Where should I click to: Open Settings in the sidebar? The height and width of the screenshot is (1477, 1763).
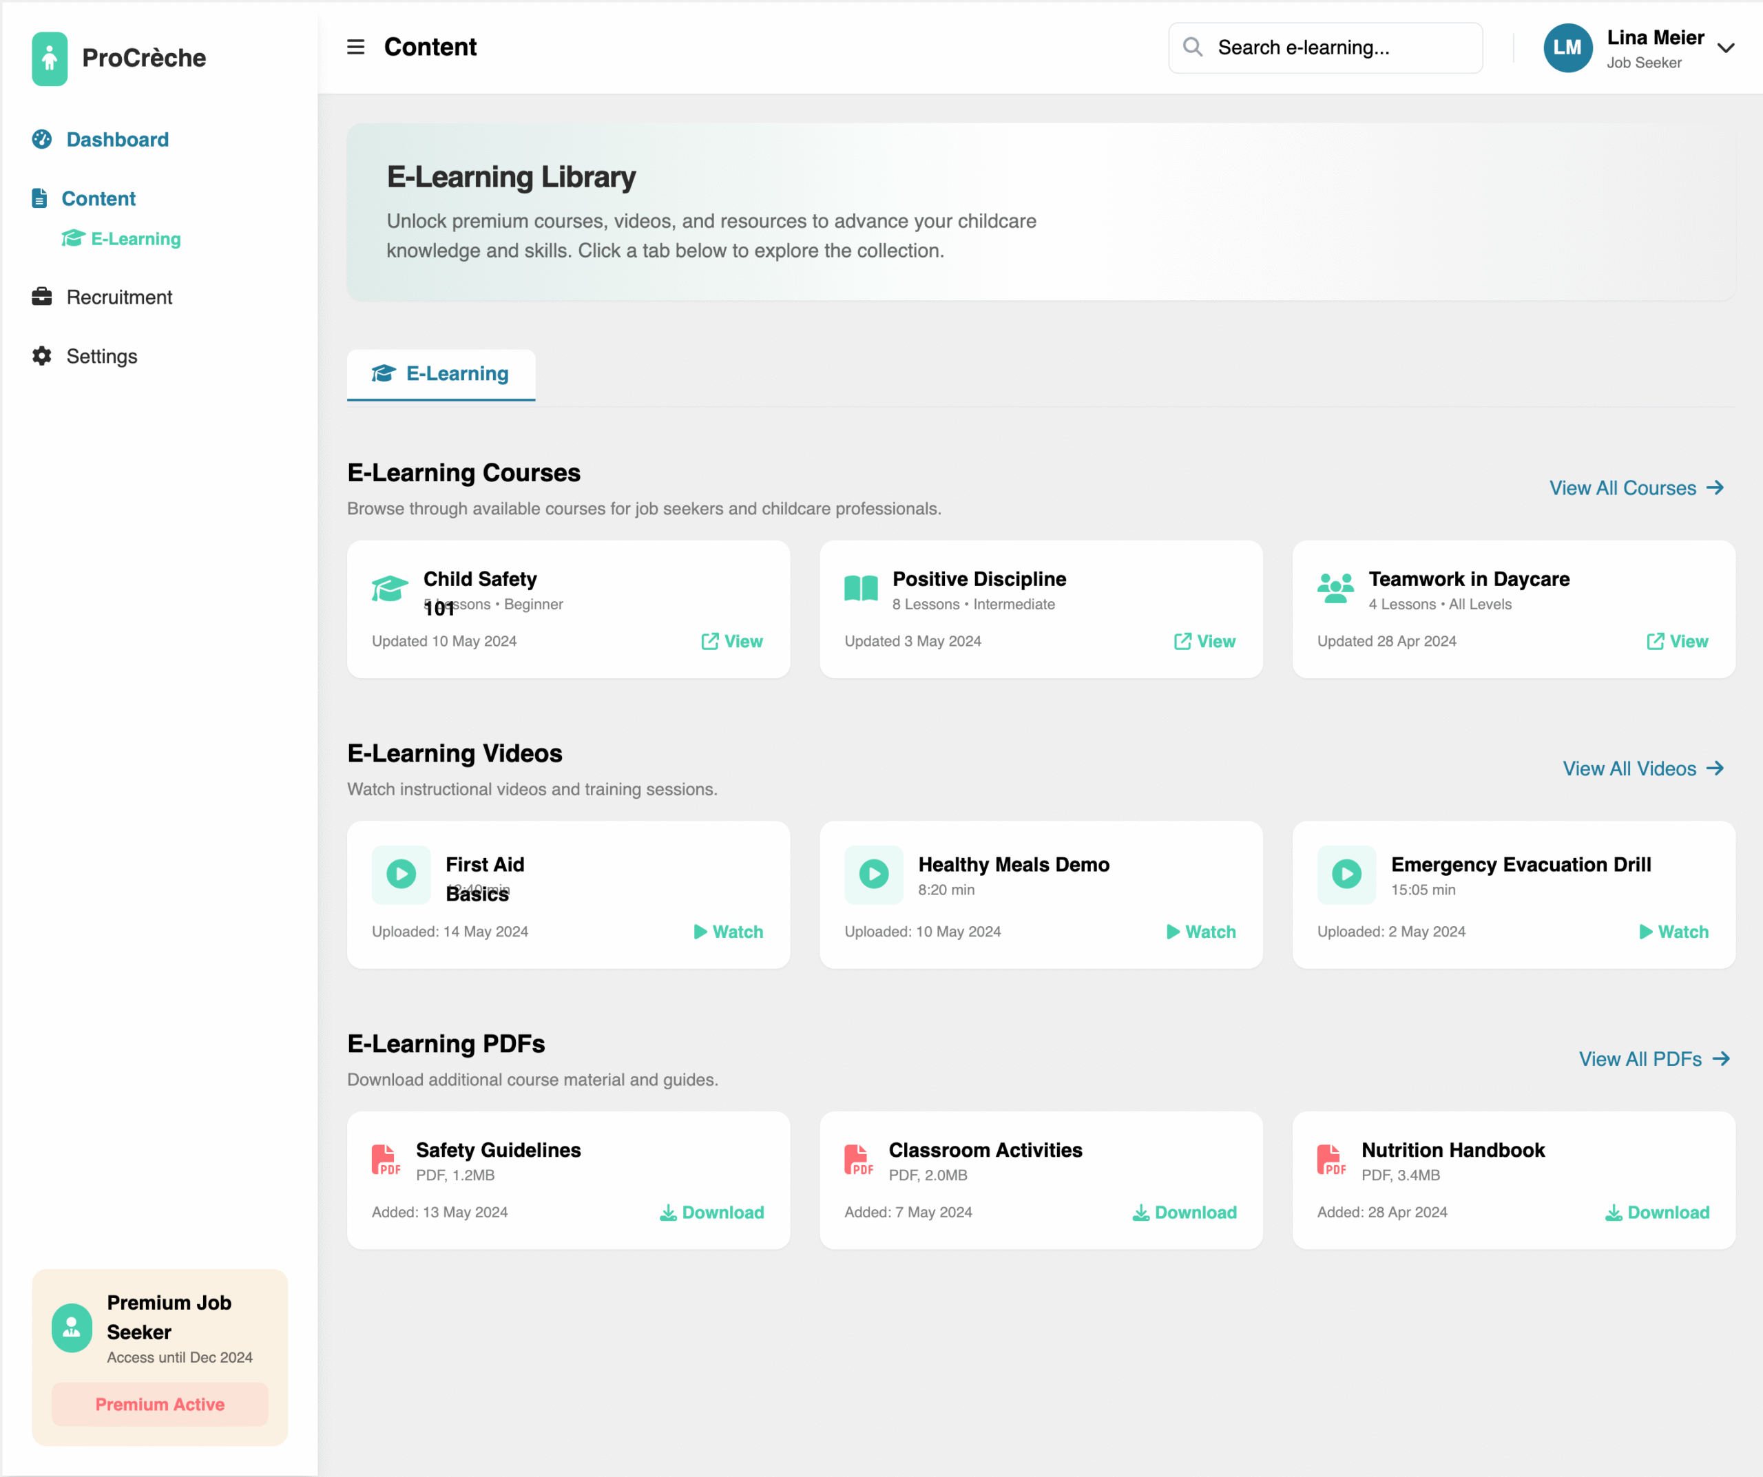pos(102,356)
